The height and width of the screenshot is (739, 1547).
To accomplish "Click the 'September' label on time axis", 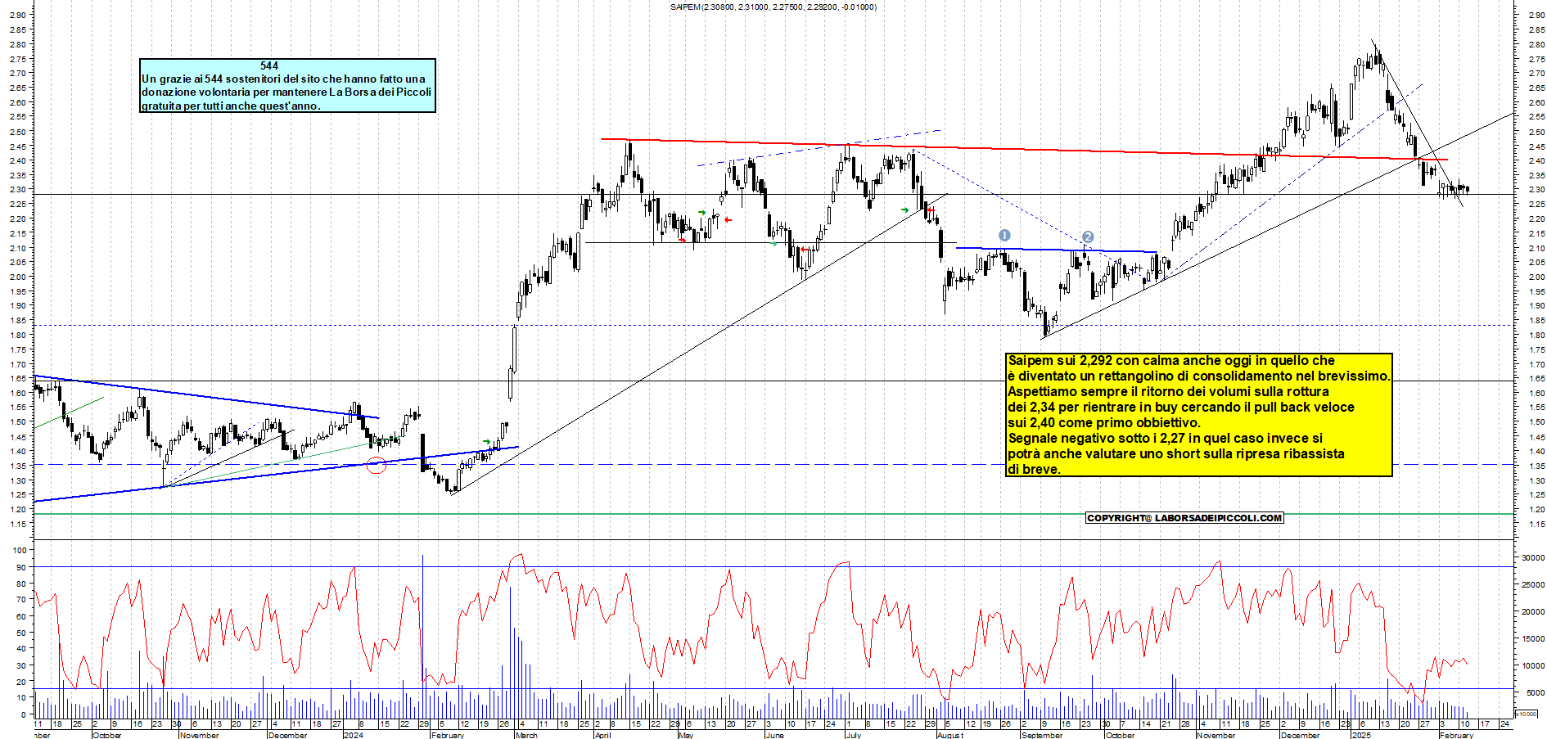I will [1042, 735].
